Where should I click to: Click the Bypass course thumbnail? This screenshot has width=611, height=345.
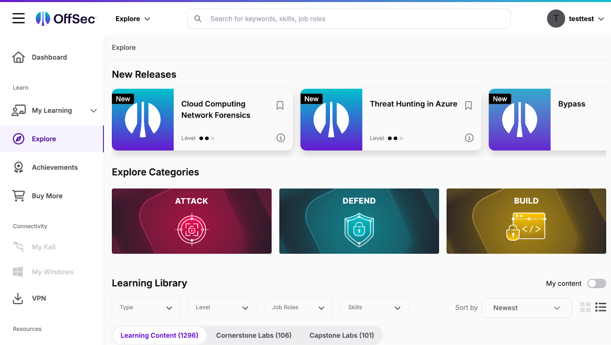[x=520, y=120]
